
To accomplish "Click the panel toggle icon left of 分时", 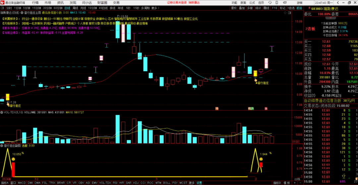I will (x=3, y=8).
